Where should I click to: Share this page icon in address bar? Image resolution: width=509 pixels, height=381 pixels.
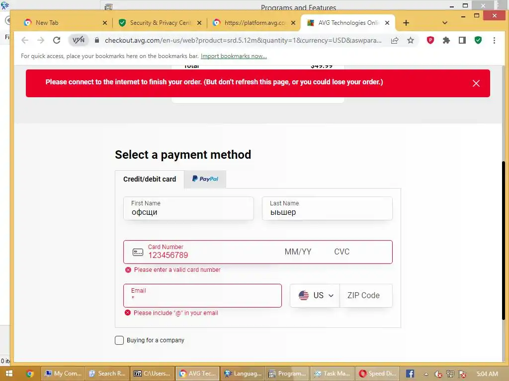click(x=395, y=40)
